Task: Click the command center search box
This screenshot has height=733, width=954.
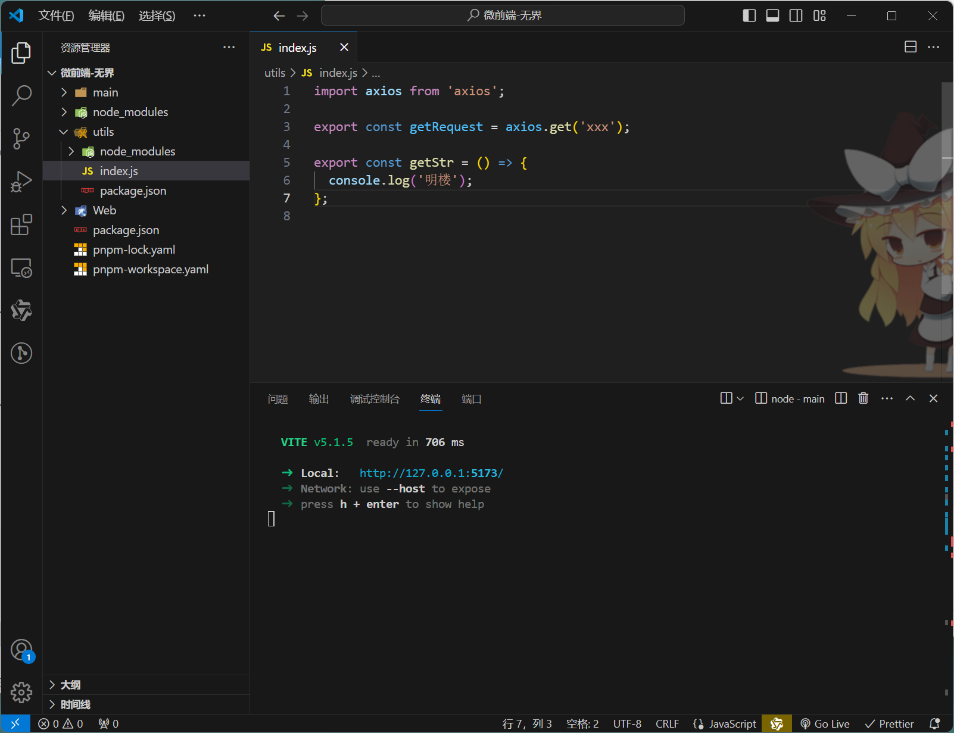Action: 503,15
